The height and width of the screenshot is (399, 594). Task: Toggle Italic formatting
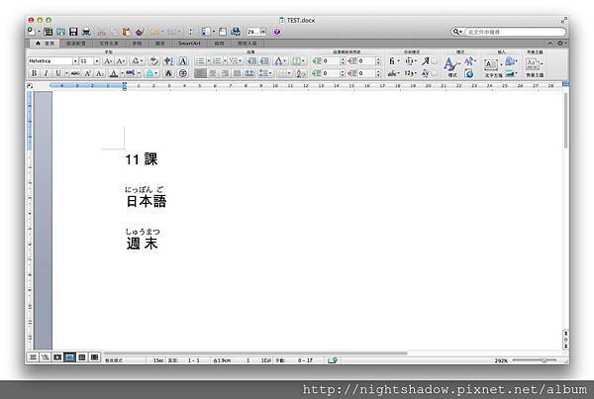pos(46,73)
